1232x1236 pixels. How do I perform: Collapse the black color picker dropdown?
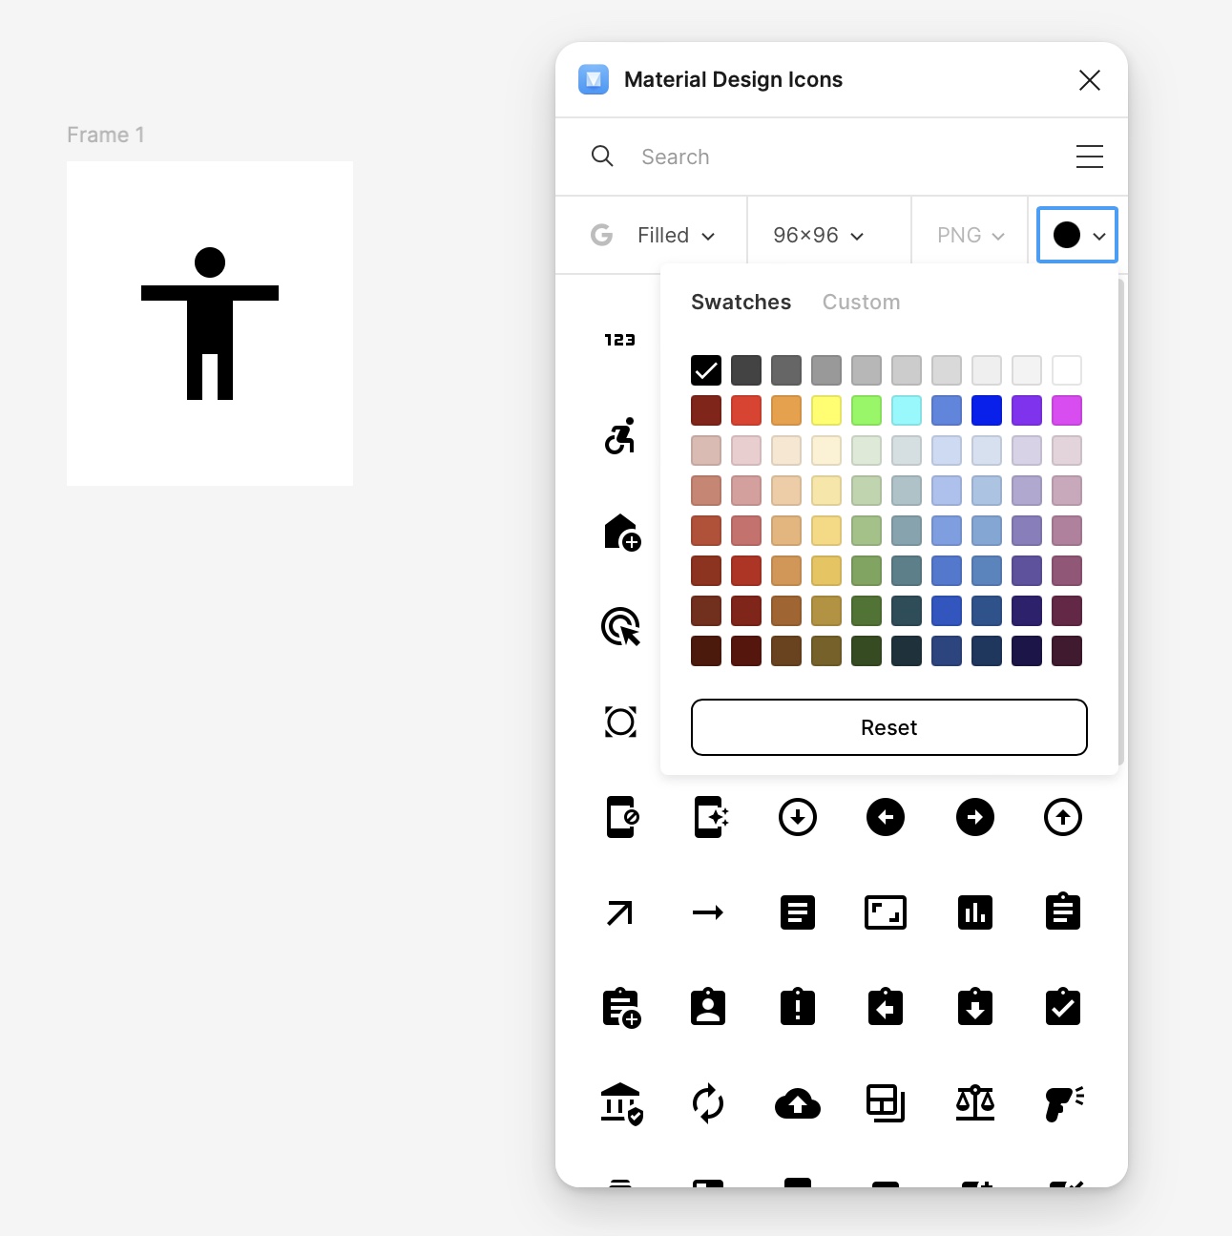(x=1077, y=235)
